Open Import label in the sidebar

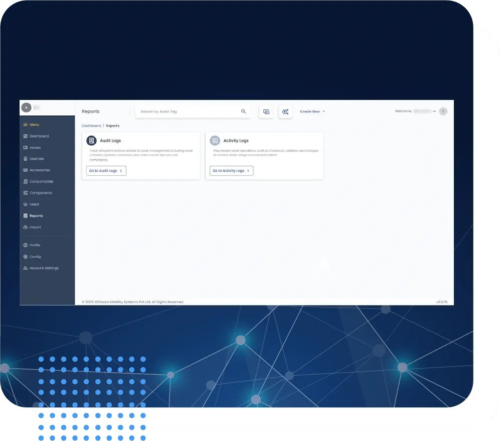tap(36, 228)
